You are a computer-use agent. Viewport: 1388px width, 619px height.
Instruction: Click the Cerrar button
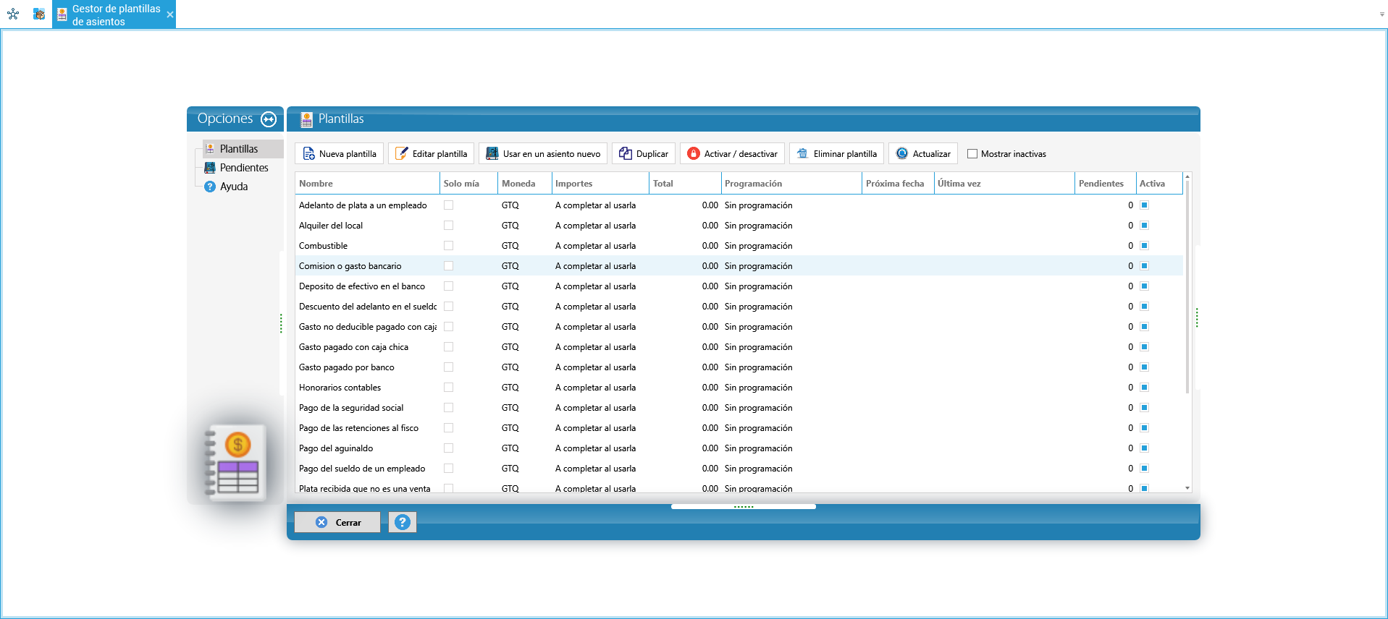(337, 522)
